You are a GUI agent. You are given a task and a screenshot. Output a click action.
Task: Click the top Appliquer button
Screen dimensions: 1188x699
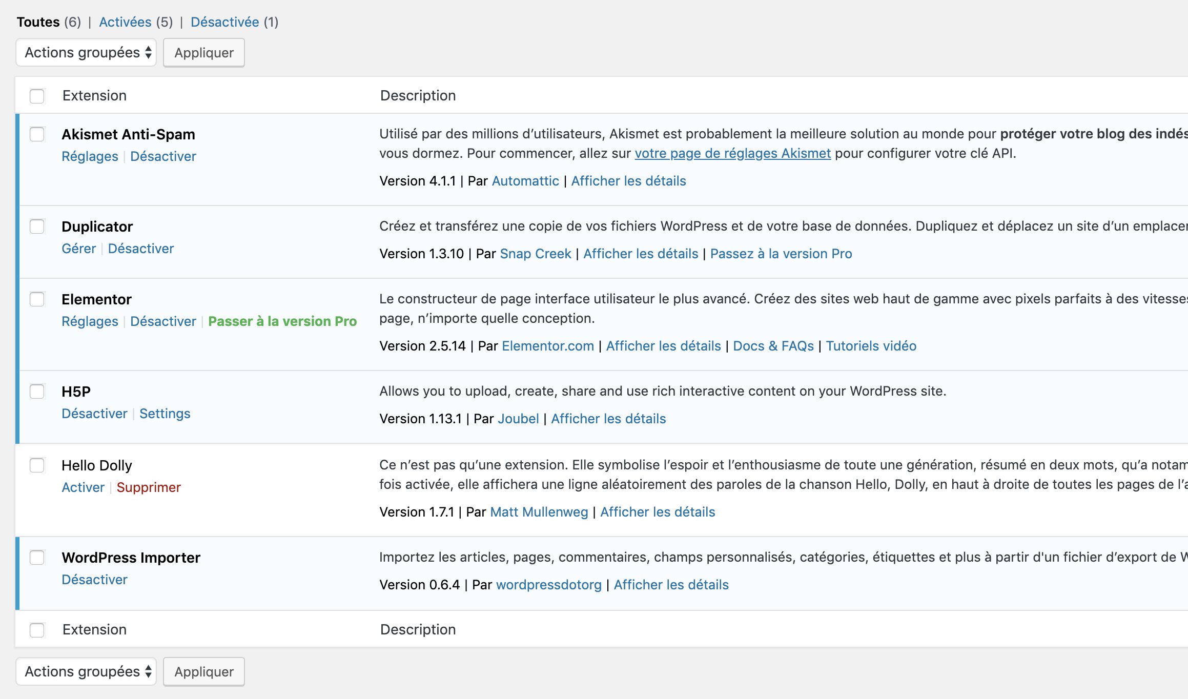pos(204,53)
